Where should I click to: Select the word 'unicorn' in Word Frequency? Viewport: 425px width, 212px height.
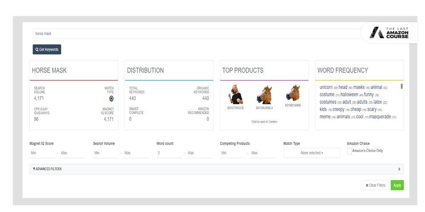pos(326,87)
